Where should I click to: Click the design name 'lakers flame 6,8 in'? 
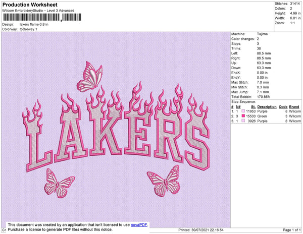pos(34,25)
